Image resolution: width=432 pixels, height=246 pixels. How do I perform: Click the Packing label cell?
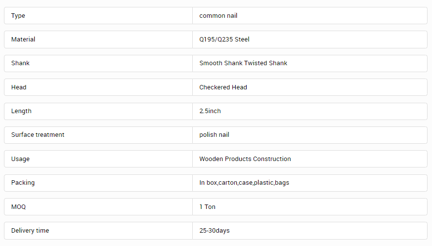98,183
